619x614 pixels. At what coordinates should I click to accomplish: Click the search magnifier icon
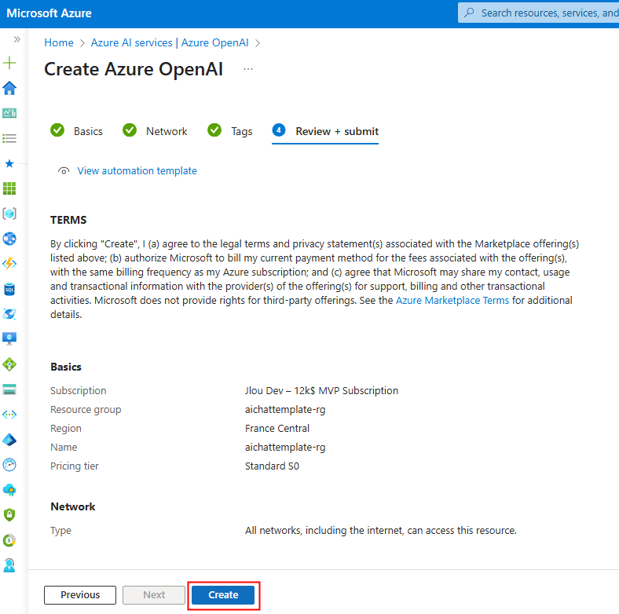(469, 13)
